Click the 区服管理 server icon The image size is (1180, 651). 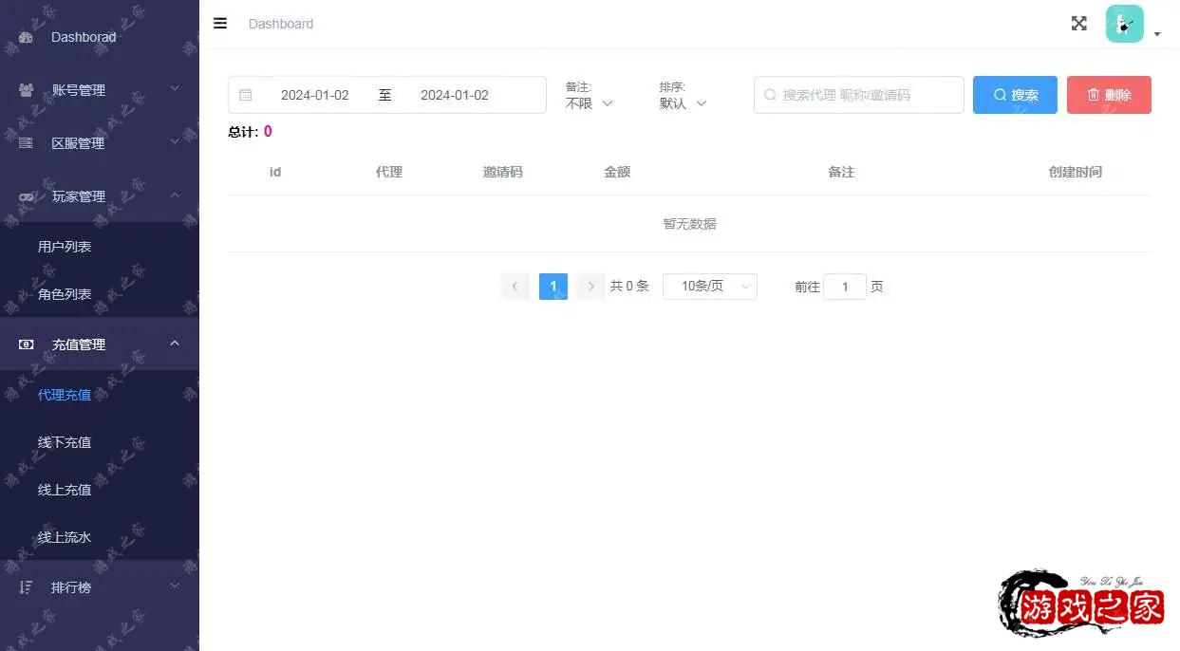coord(27,143)
